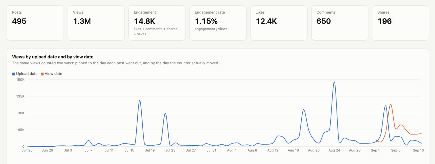Image resolution: width=435 pixels, height=164 pixels.
Task: Click the 180K y-axis label
Action: tap(21, 80)
